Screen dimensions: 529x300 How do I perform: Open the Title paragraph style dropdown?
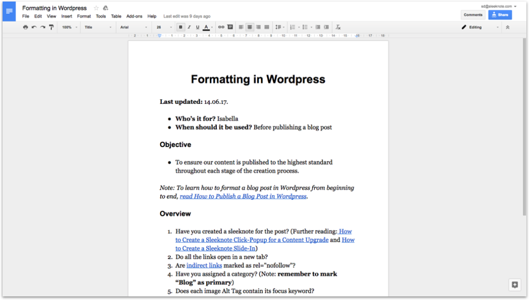98,27
